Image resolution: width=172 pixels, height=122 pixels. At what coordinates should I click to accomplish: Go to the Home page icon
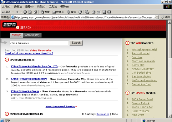(35, 12)
